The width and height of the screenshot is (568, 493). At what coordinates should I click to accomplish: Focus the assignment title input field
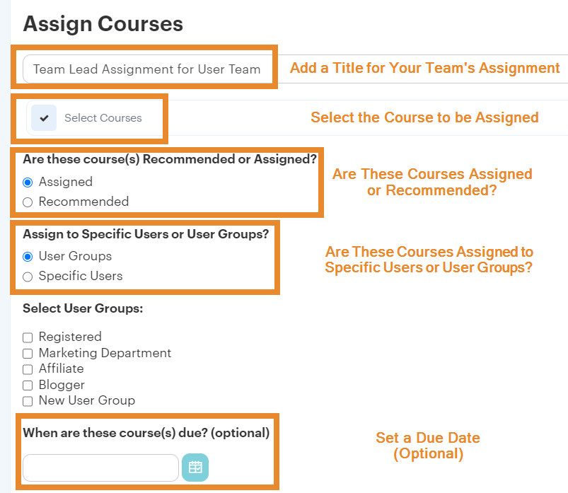(x=146, y=69)
